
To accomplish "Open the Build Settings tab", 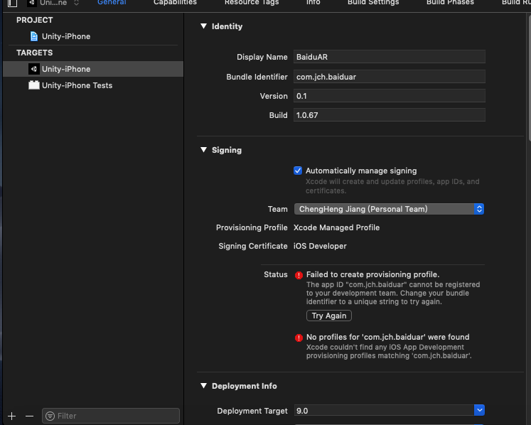I will (x=373, y=2).
